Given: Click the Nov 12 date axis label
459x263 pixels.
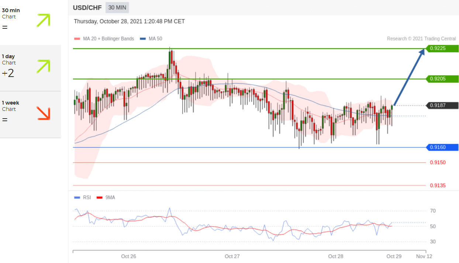Looking at the screenshot, I should click(424, 256).
